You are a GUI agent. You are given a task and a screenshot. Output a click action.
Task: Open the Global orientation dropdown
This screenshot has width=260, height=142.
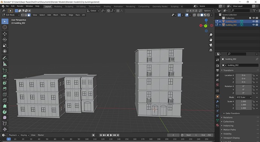pos(93,11)
